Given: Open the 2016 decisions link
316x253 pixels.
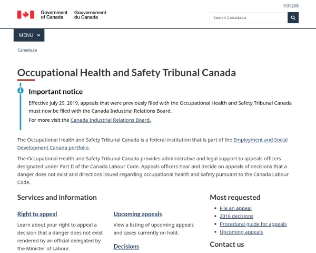Looking at the screenshot, I should [x=236, y=216].
